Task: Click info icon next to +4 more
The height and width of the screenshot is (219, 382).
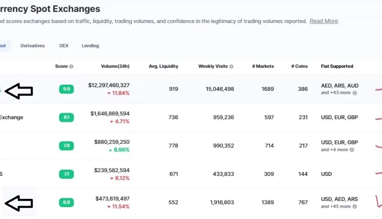Action: click(x=352, y=150)
